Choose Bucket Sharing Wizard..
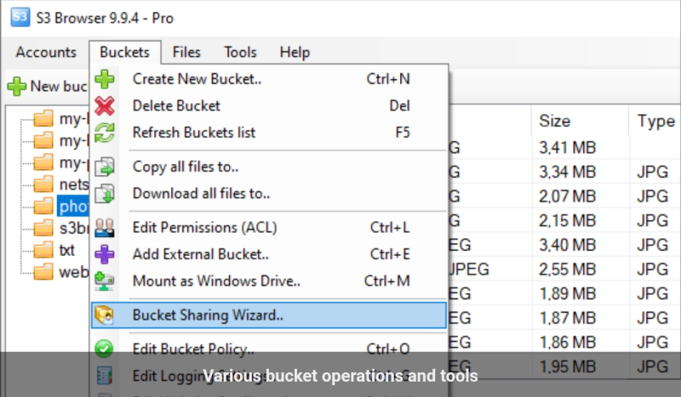Image resolution: width=681 pixels, height=397 pixels. (269, 315)
